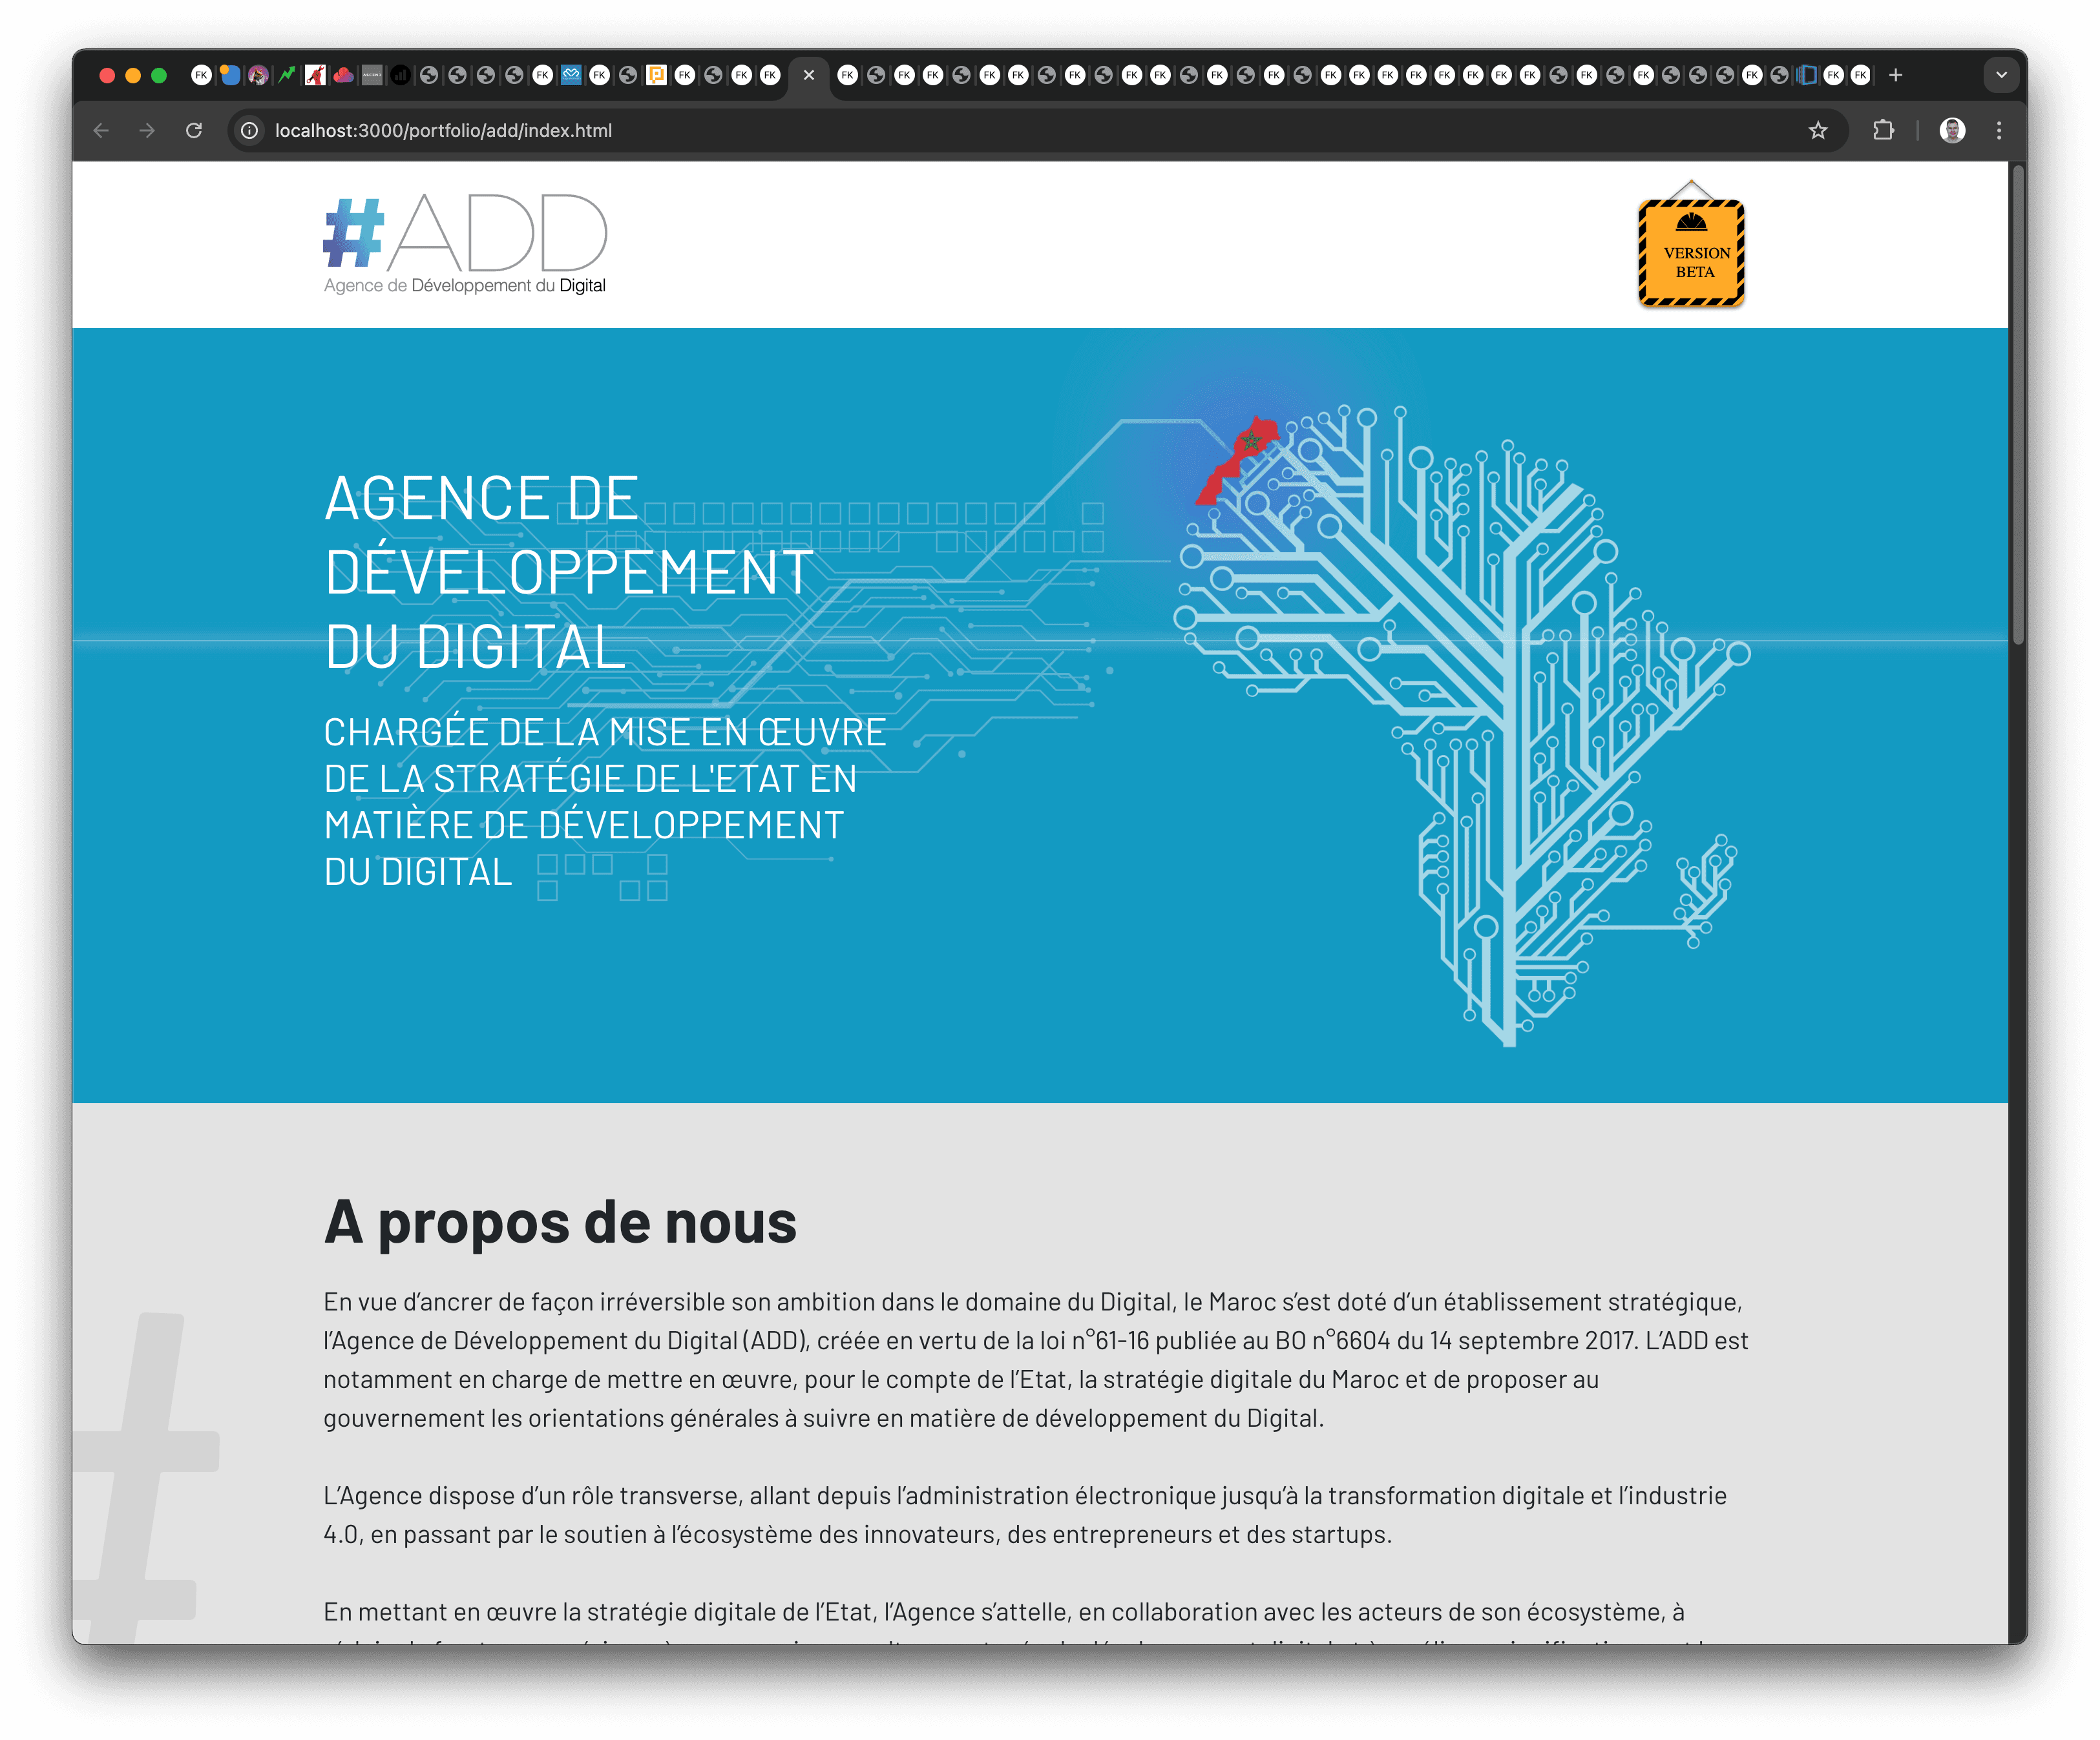Close the active tab
Image resolution: width=2100 pixels, height=1740 pixels.
tap(809, 75)
